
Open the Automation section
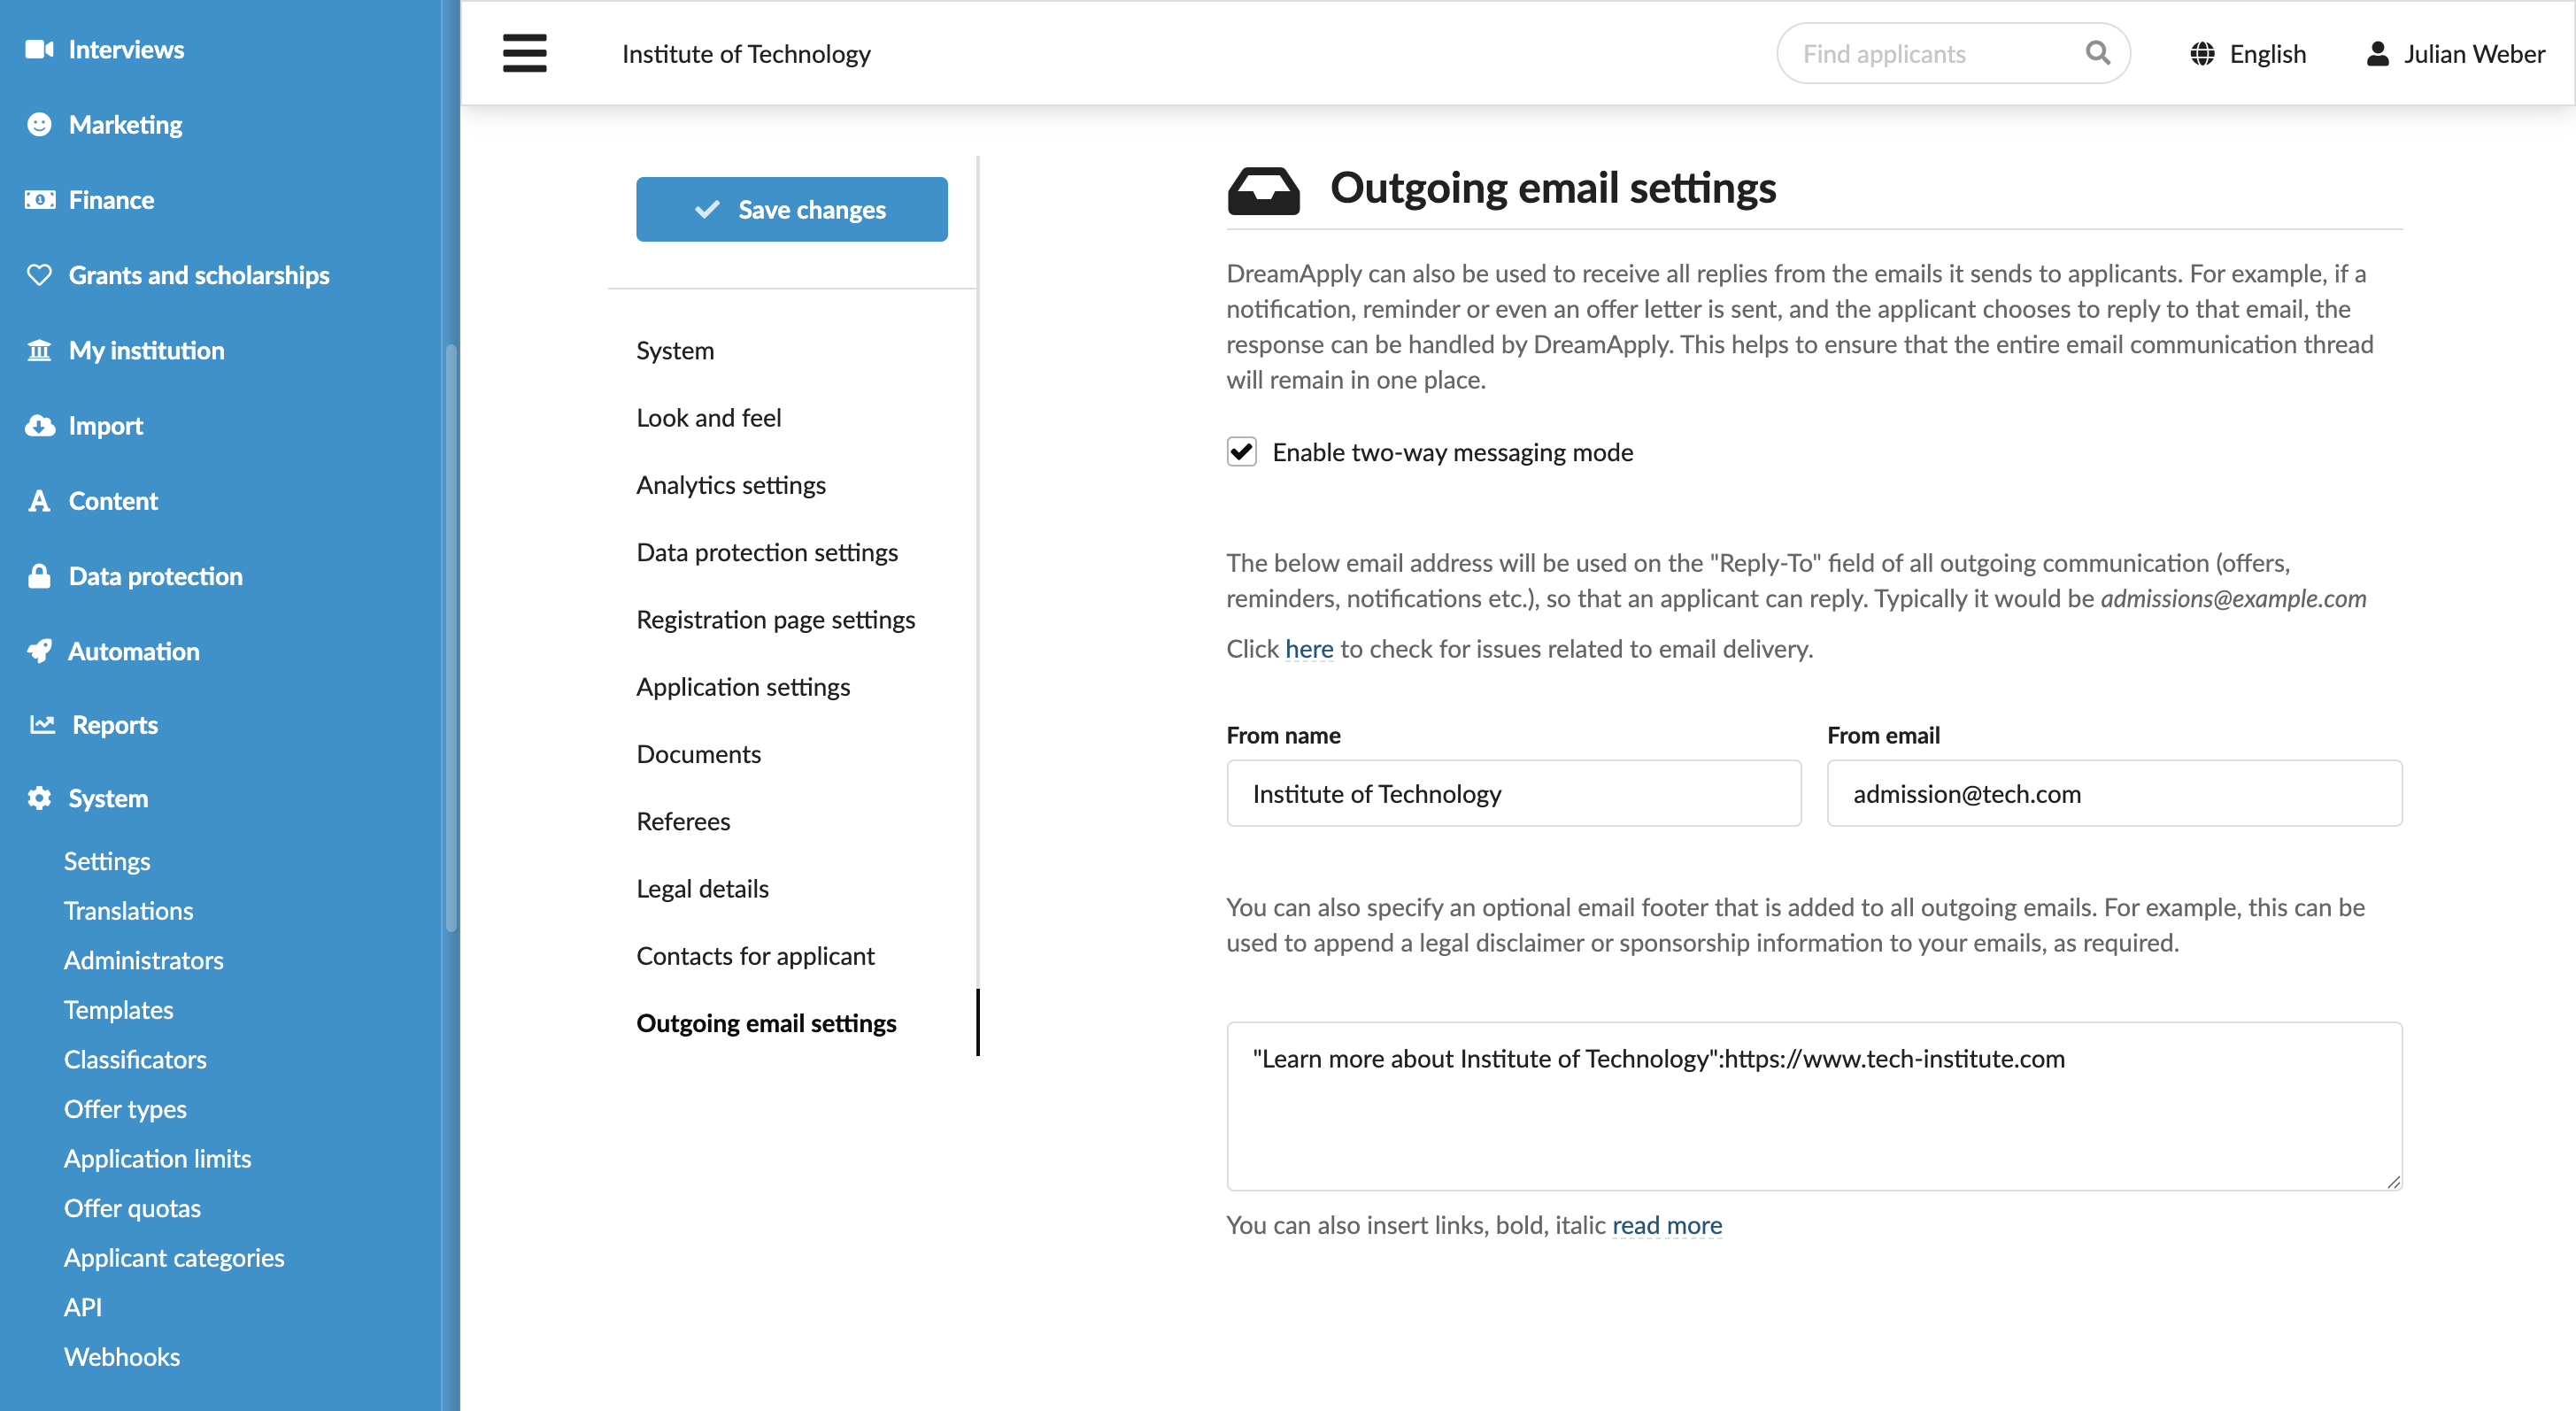tap(134, 651)
